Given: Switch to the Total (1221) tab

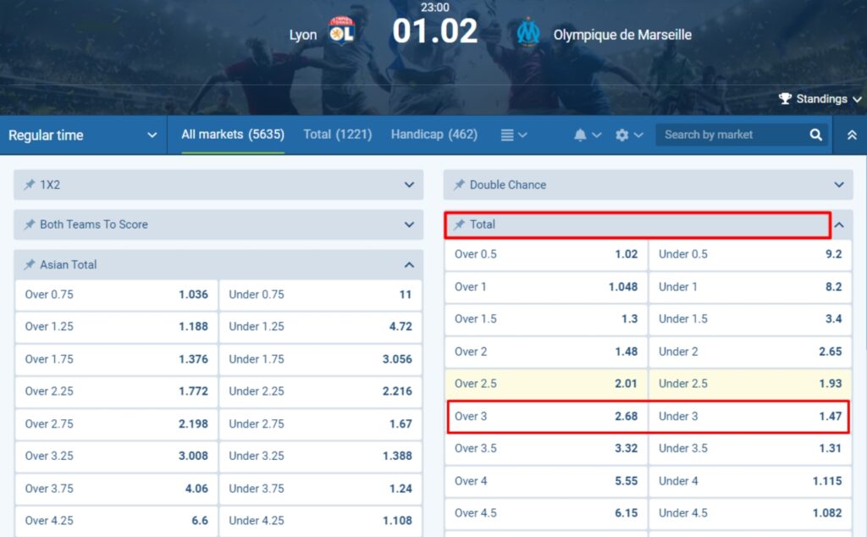Looking at the screenshot, I should coord(337,135).
